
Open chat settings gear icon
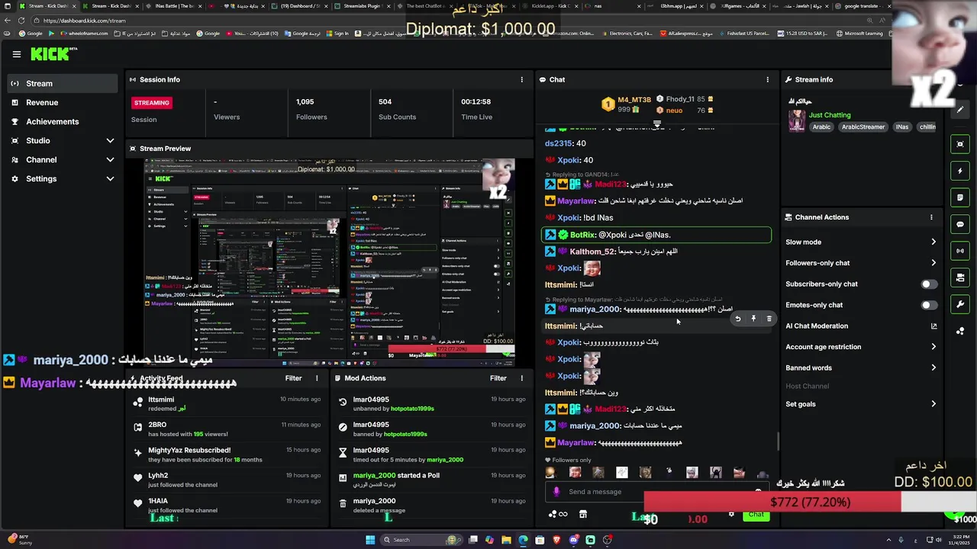pos(731,515)
